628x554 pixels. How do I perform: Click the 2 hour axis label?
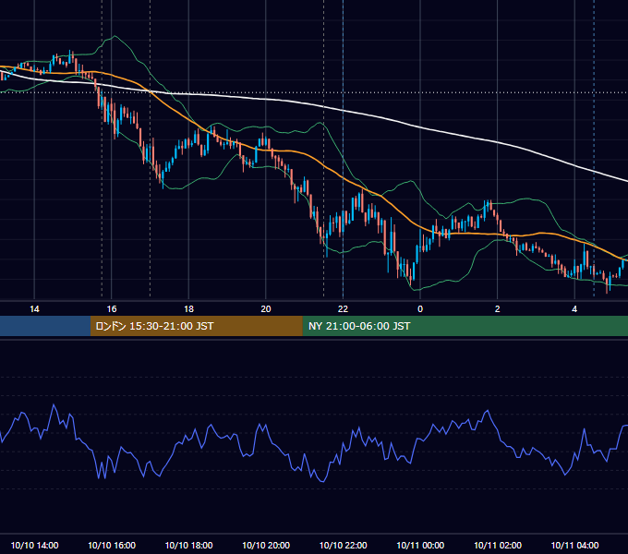coord(498,309)
